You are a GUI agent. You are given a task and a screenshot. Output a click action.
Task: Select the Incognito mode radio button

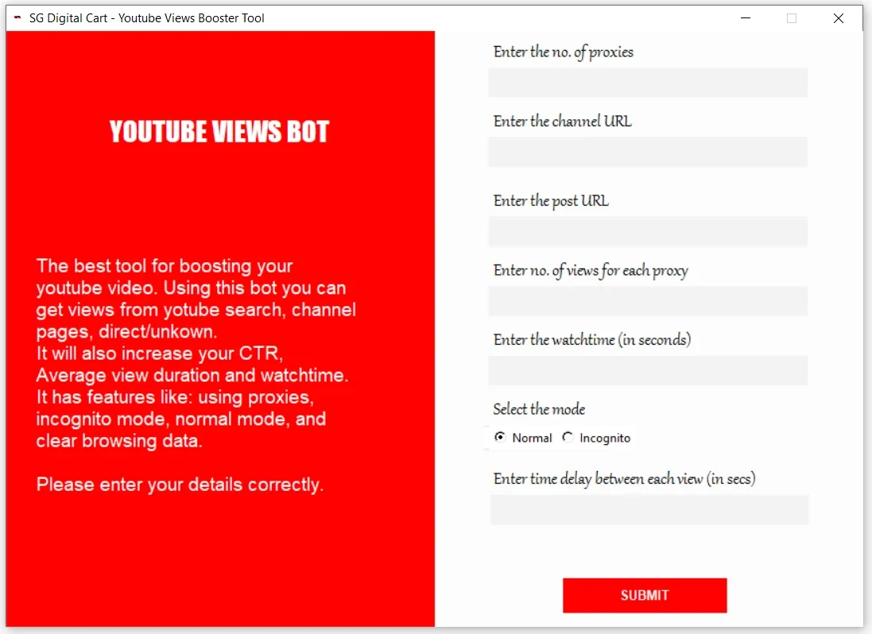[568, 437]
